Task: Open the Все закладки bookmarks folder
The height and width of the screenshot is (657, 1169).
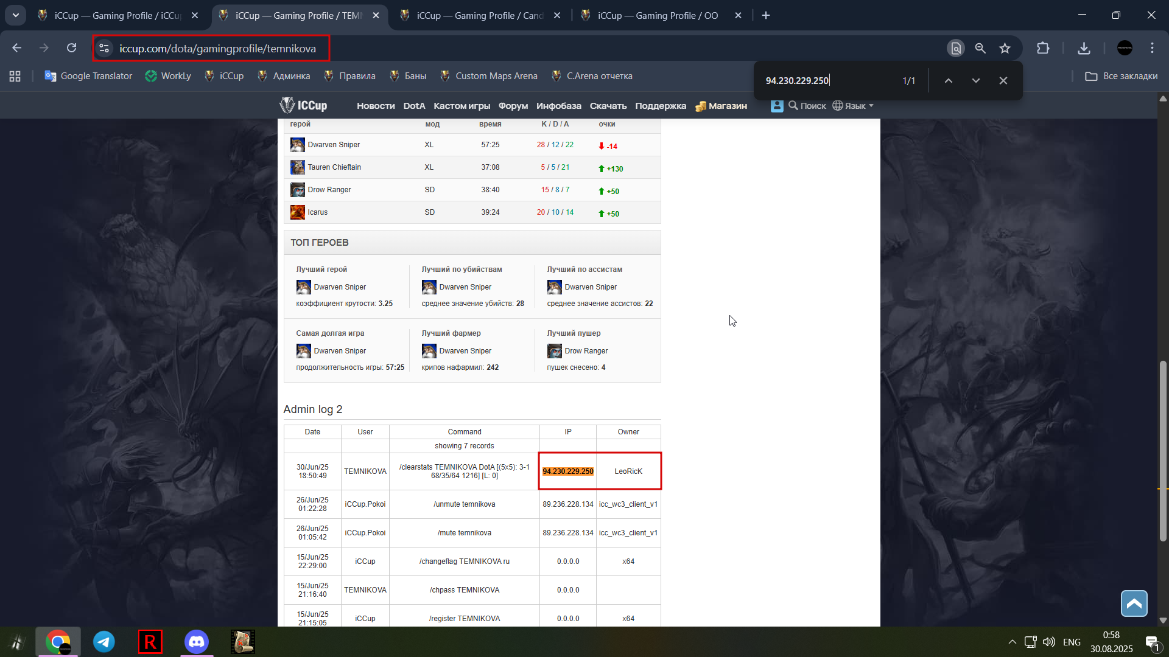Action: (1122, 76)
